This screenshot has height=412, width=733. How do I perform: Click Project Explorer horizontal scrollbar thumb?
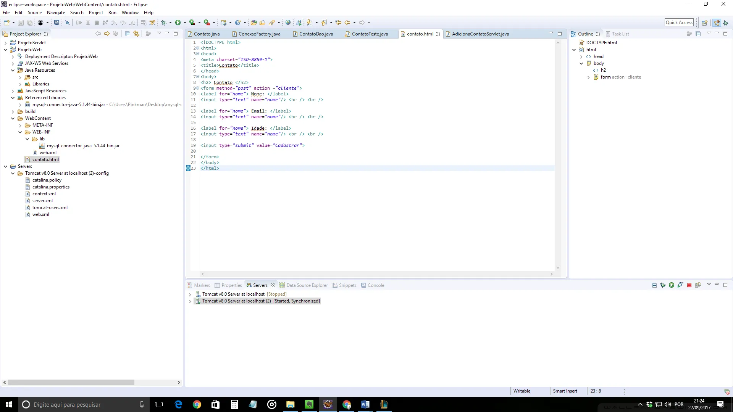coord(71,382)
